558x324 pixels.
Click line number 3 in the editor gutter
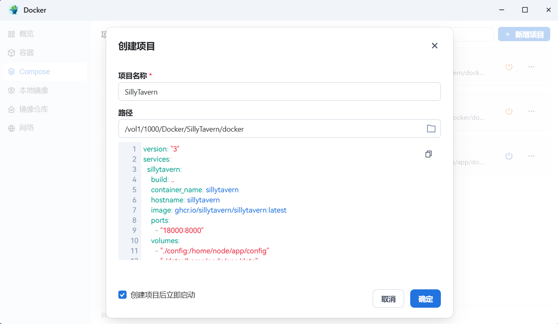tap(134, 170)
